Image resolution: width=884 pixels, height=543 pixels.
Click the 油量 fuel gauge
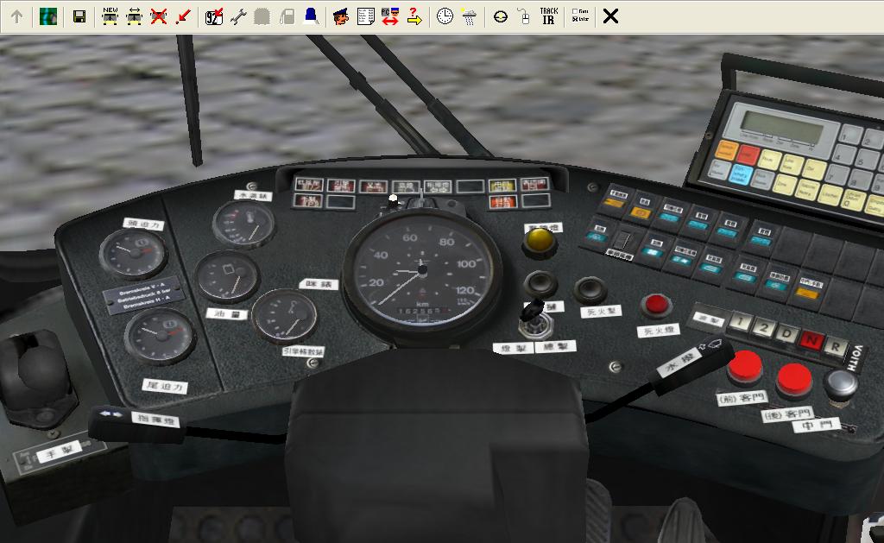click(x=227, y=277)
